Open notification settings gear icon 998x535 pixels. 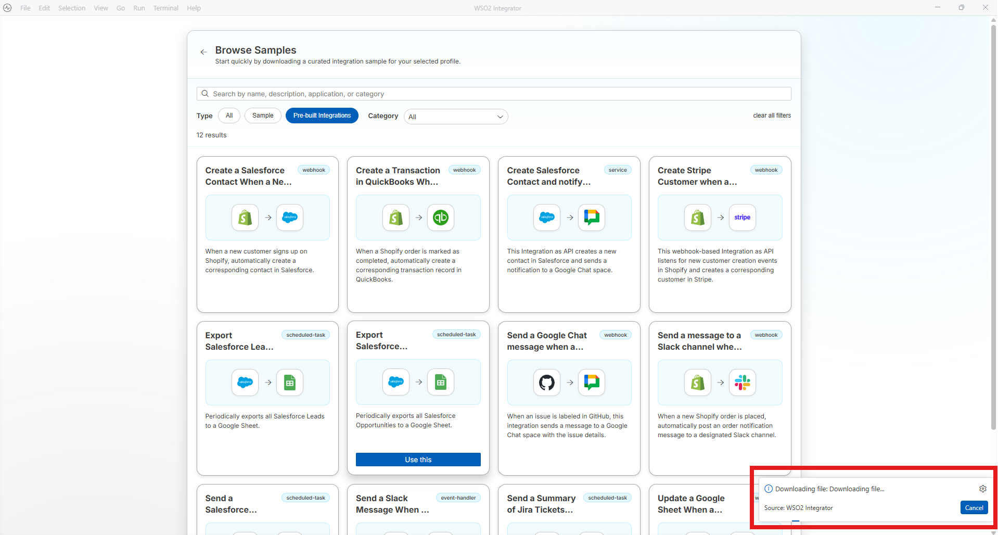(x=983, y=489)
